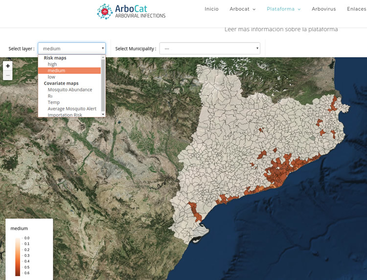Open the Select Municipality dropdown

[209, 48]
